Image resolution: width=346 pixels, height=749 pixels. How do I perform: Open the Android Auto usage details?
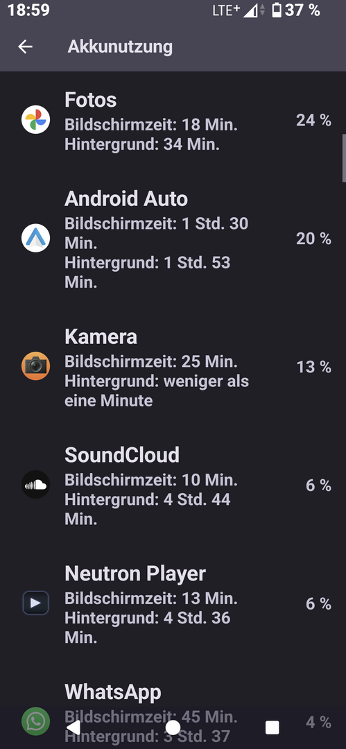(x=173, y=239)
